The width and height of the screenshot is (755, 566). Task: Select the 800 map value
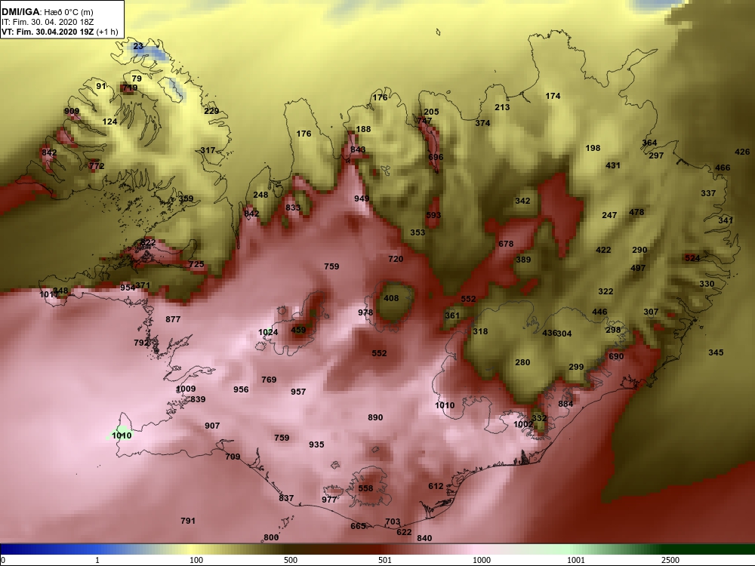[x=271, y=537]
